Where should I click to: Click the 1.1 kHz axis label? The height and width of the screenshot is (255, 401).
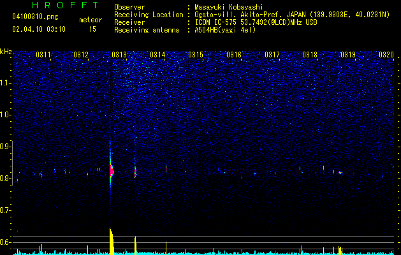(5, 83)
